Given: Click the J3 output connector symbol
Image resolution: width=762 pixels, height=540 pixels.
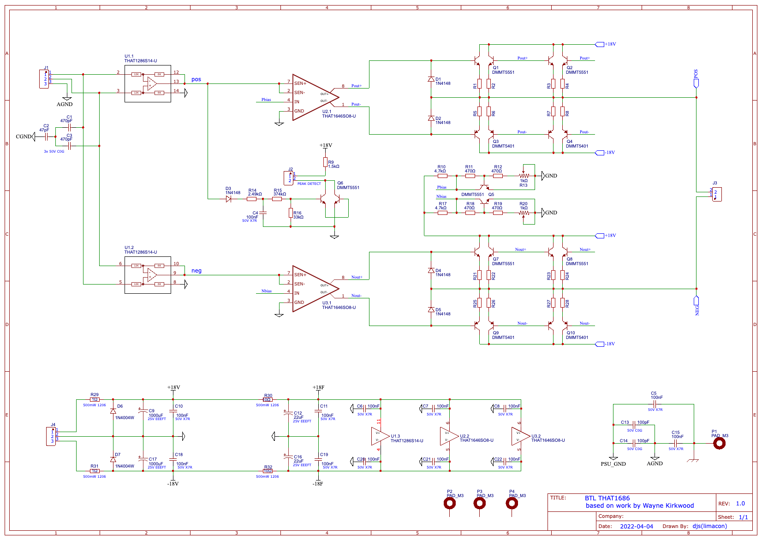Looking at the screenshot, I should tap(717, 194).
